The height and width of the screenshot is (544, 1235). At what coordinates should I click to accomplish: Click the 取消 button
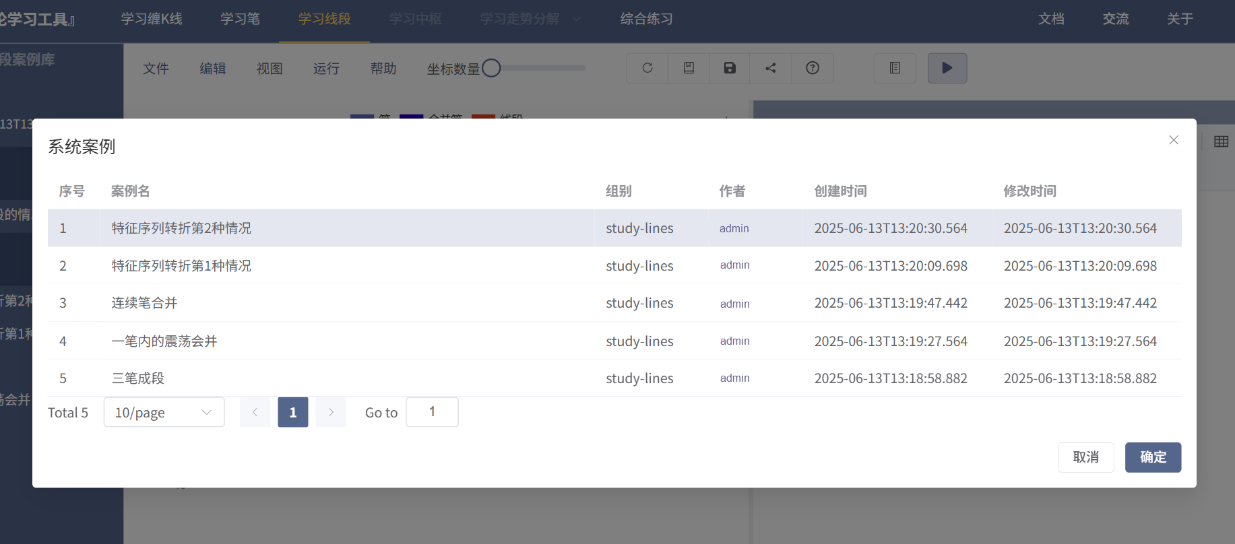(1085, 457)
